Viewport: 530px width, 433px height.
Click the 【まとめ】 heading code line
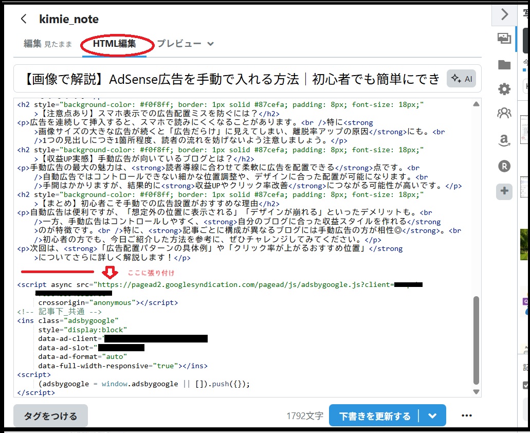pos(157,204)
